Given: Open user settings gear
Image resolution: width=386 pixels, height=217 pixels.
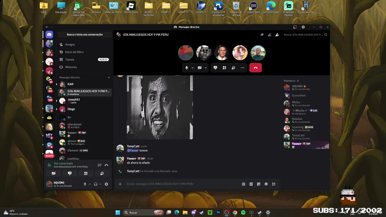Looking at the screenshot, I should point(106,184).
